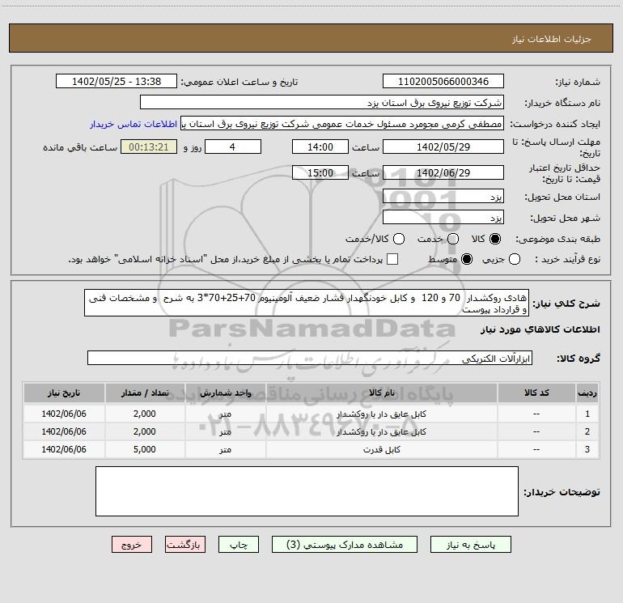623x603 pixels.
Task: Click row 2 item کابل عایق دار یا روکشدار
Action: (381, 431)
